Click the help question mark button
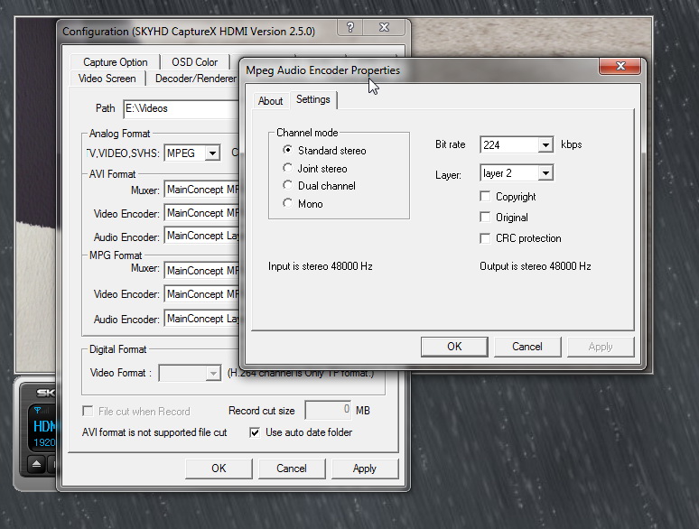 pos(350,31)
